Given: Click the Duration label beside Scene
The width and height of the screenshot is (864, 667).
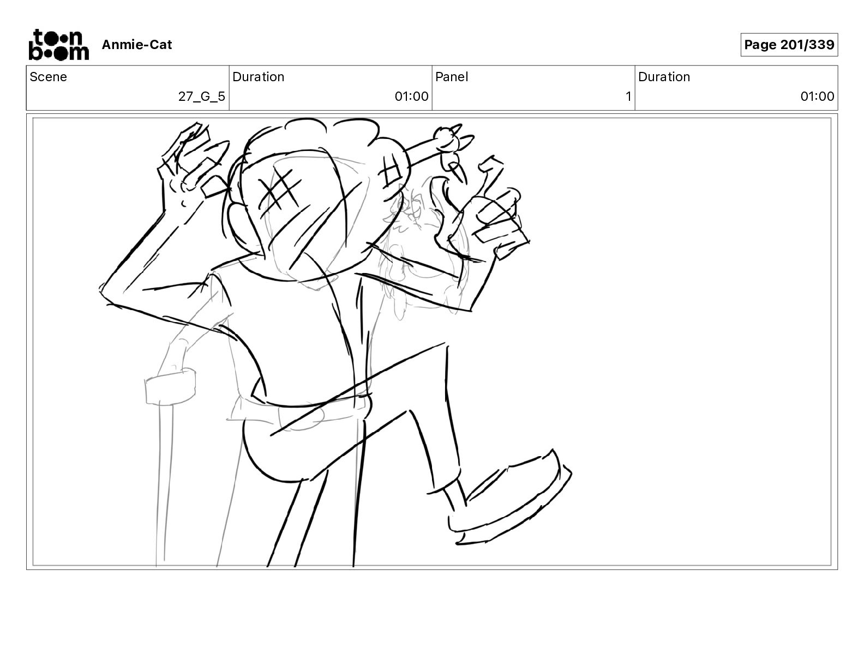Looking at the screenshot, I should click(259, 77).
